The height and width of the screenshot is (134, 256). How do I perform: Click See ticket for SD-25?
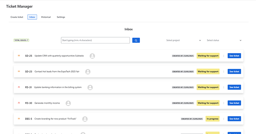click(234, 56)
